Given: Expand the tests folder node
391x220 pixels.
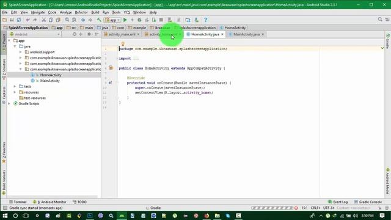Looking at the screenshot, I should tap(15, 86).
